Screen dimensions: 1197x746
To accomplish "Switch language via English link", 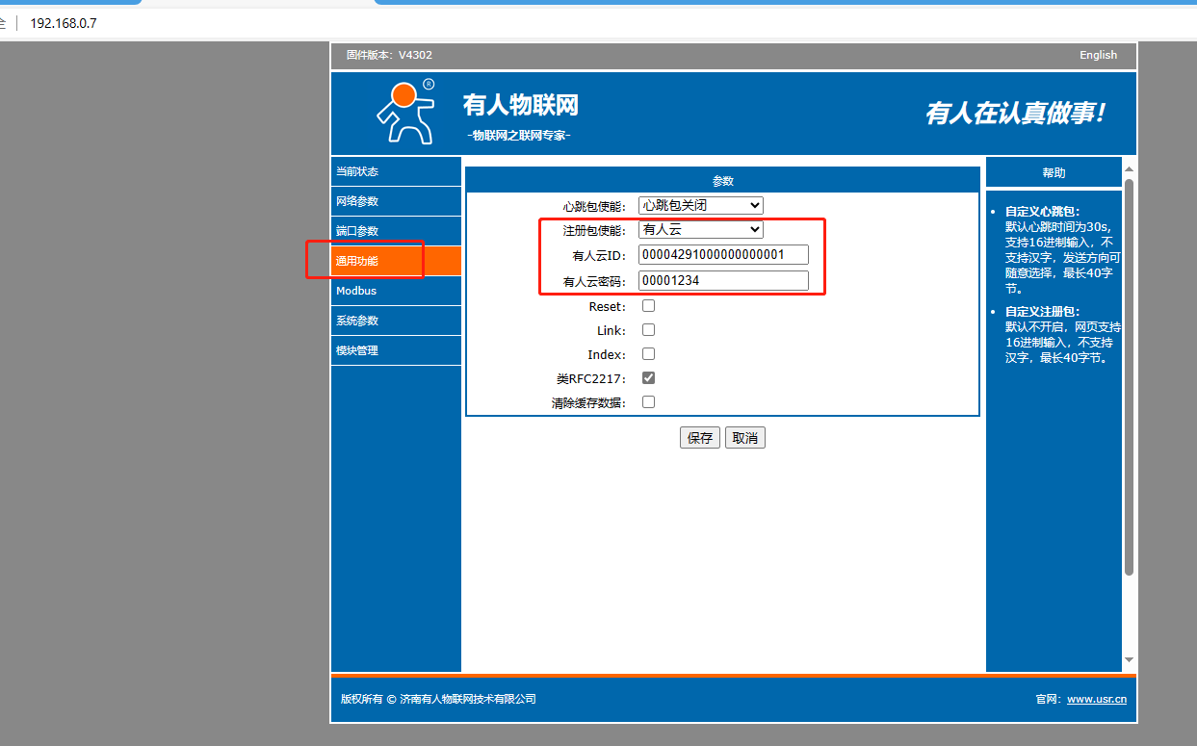I will (1098, 55).
